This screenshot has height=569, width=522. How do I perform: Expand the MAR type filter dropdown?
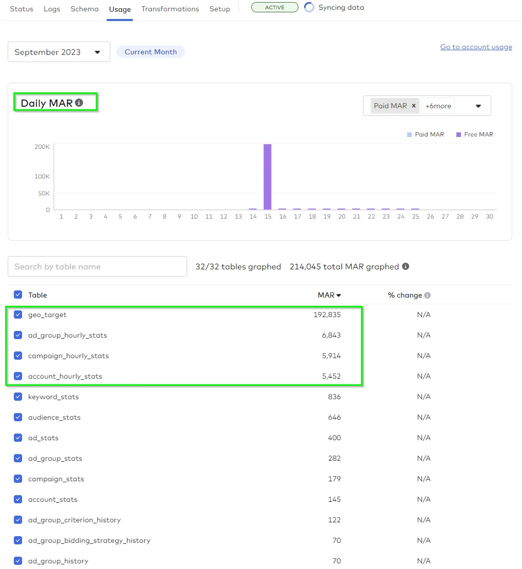coord(478,106)
